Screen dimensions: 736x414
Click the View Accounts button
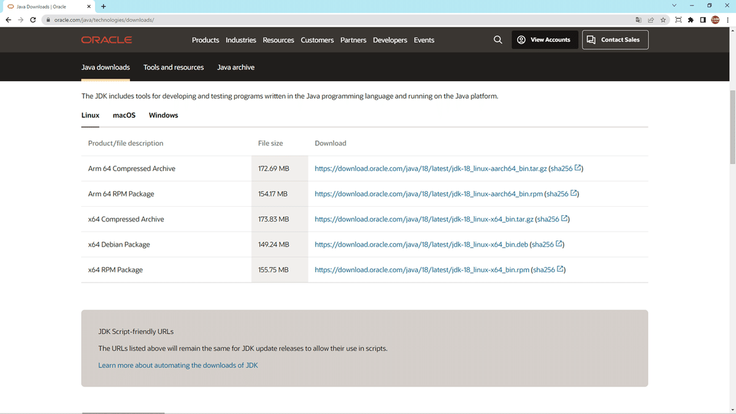pos(545,40)
